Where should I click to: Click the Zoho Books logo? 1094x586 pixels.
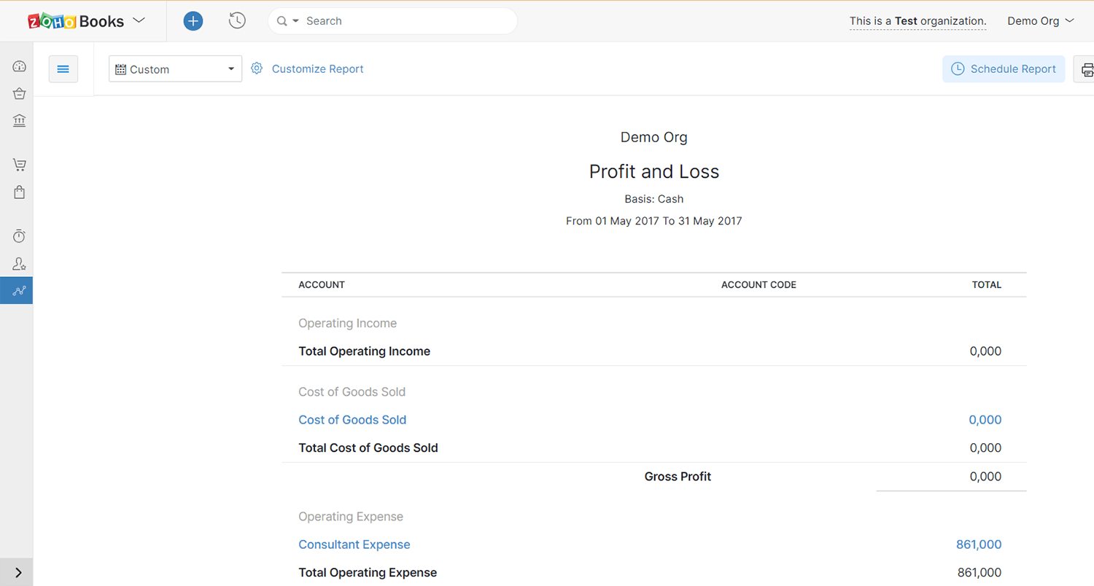point(76,21)
